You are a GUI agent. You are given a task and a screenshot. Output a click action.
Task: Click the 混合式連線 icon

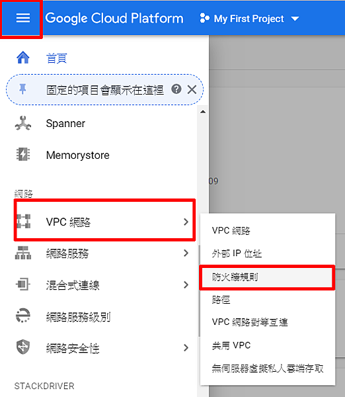(23, 284)
